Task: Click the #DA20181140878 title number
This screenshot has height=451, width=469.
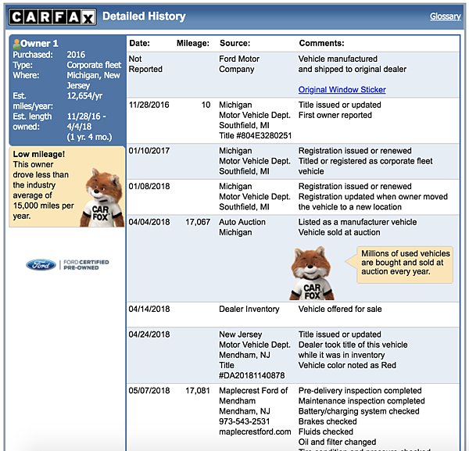Action: [x=252, y=375]
